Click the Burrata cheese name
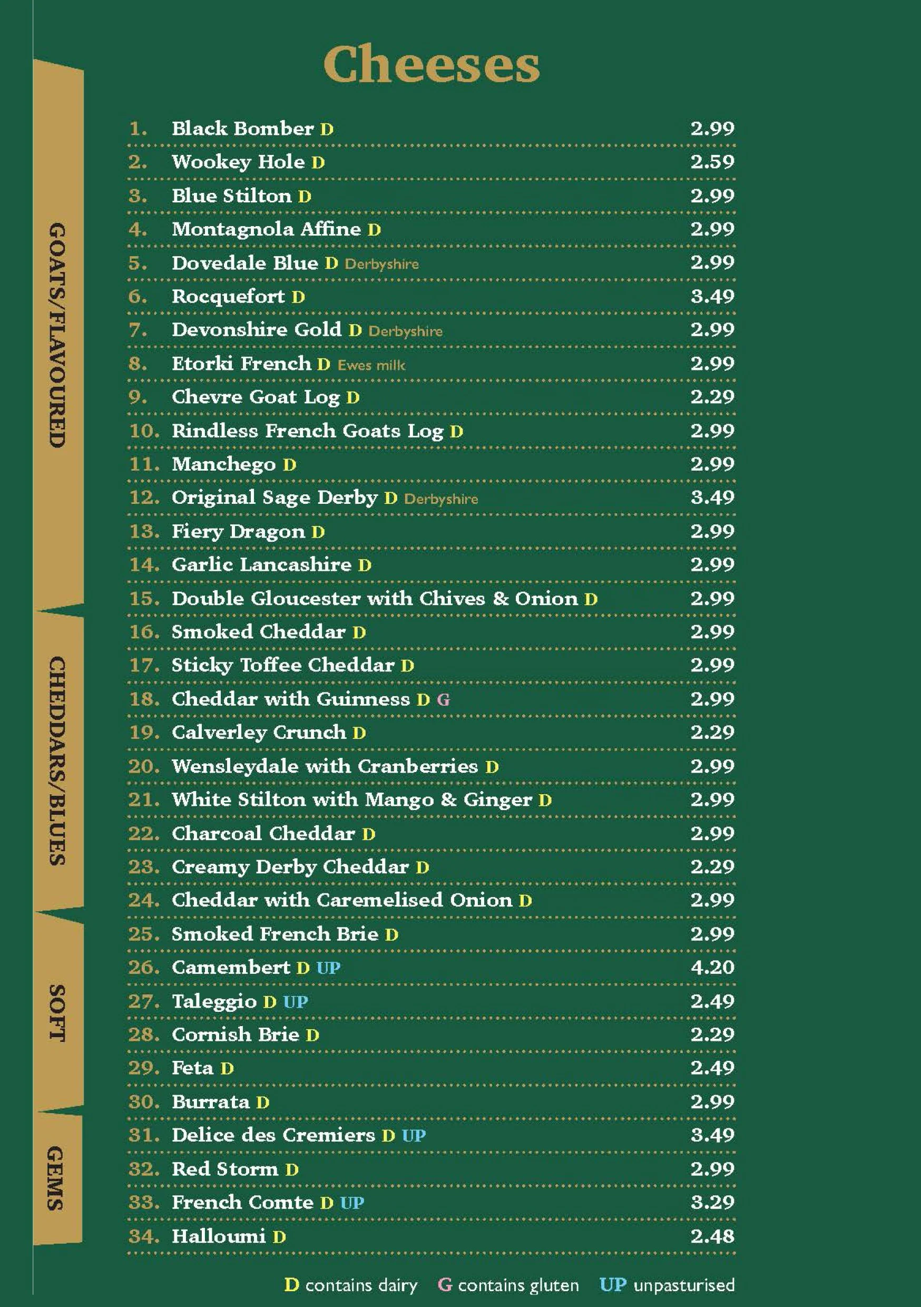The image size is (921, 1307). 211,1102
